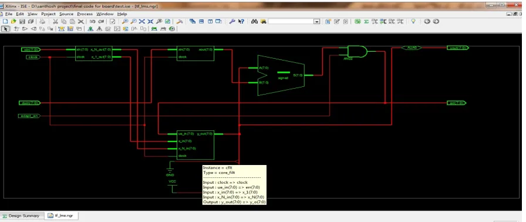Open the Edit menu
Viewport: 526px width, 222px height.
(x=20, y=14)
